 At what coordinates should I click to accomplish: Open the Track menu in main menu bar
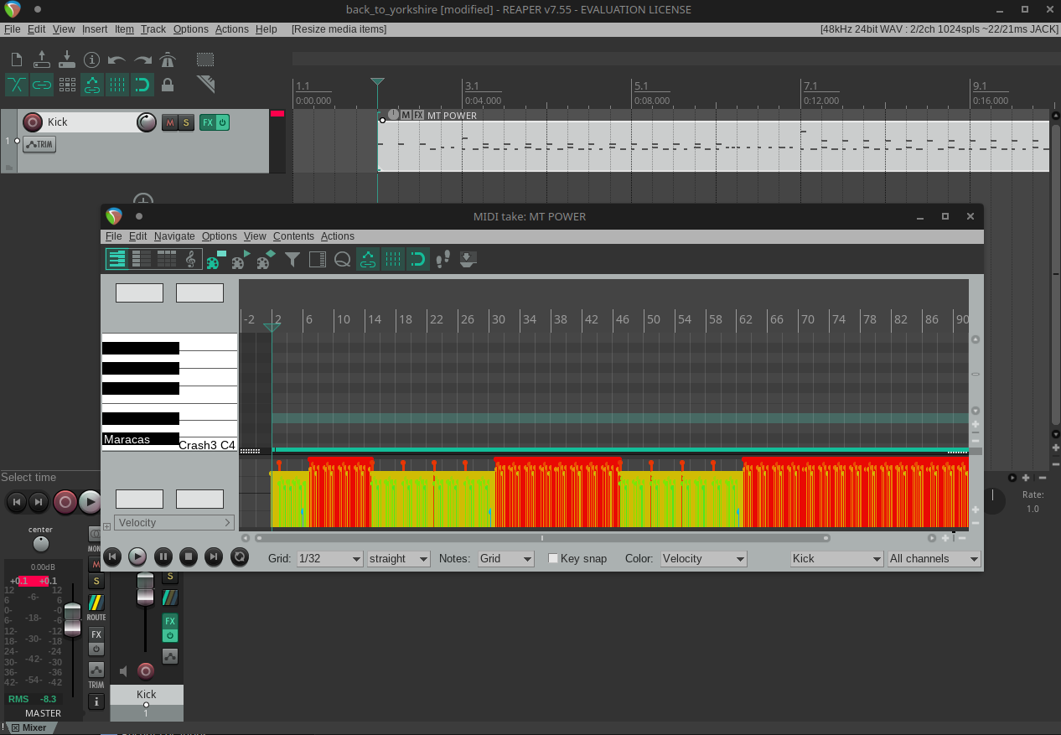(x=153, y=28)
